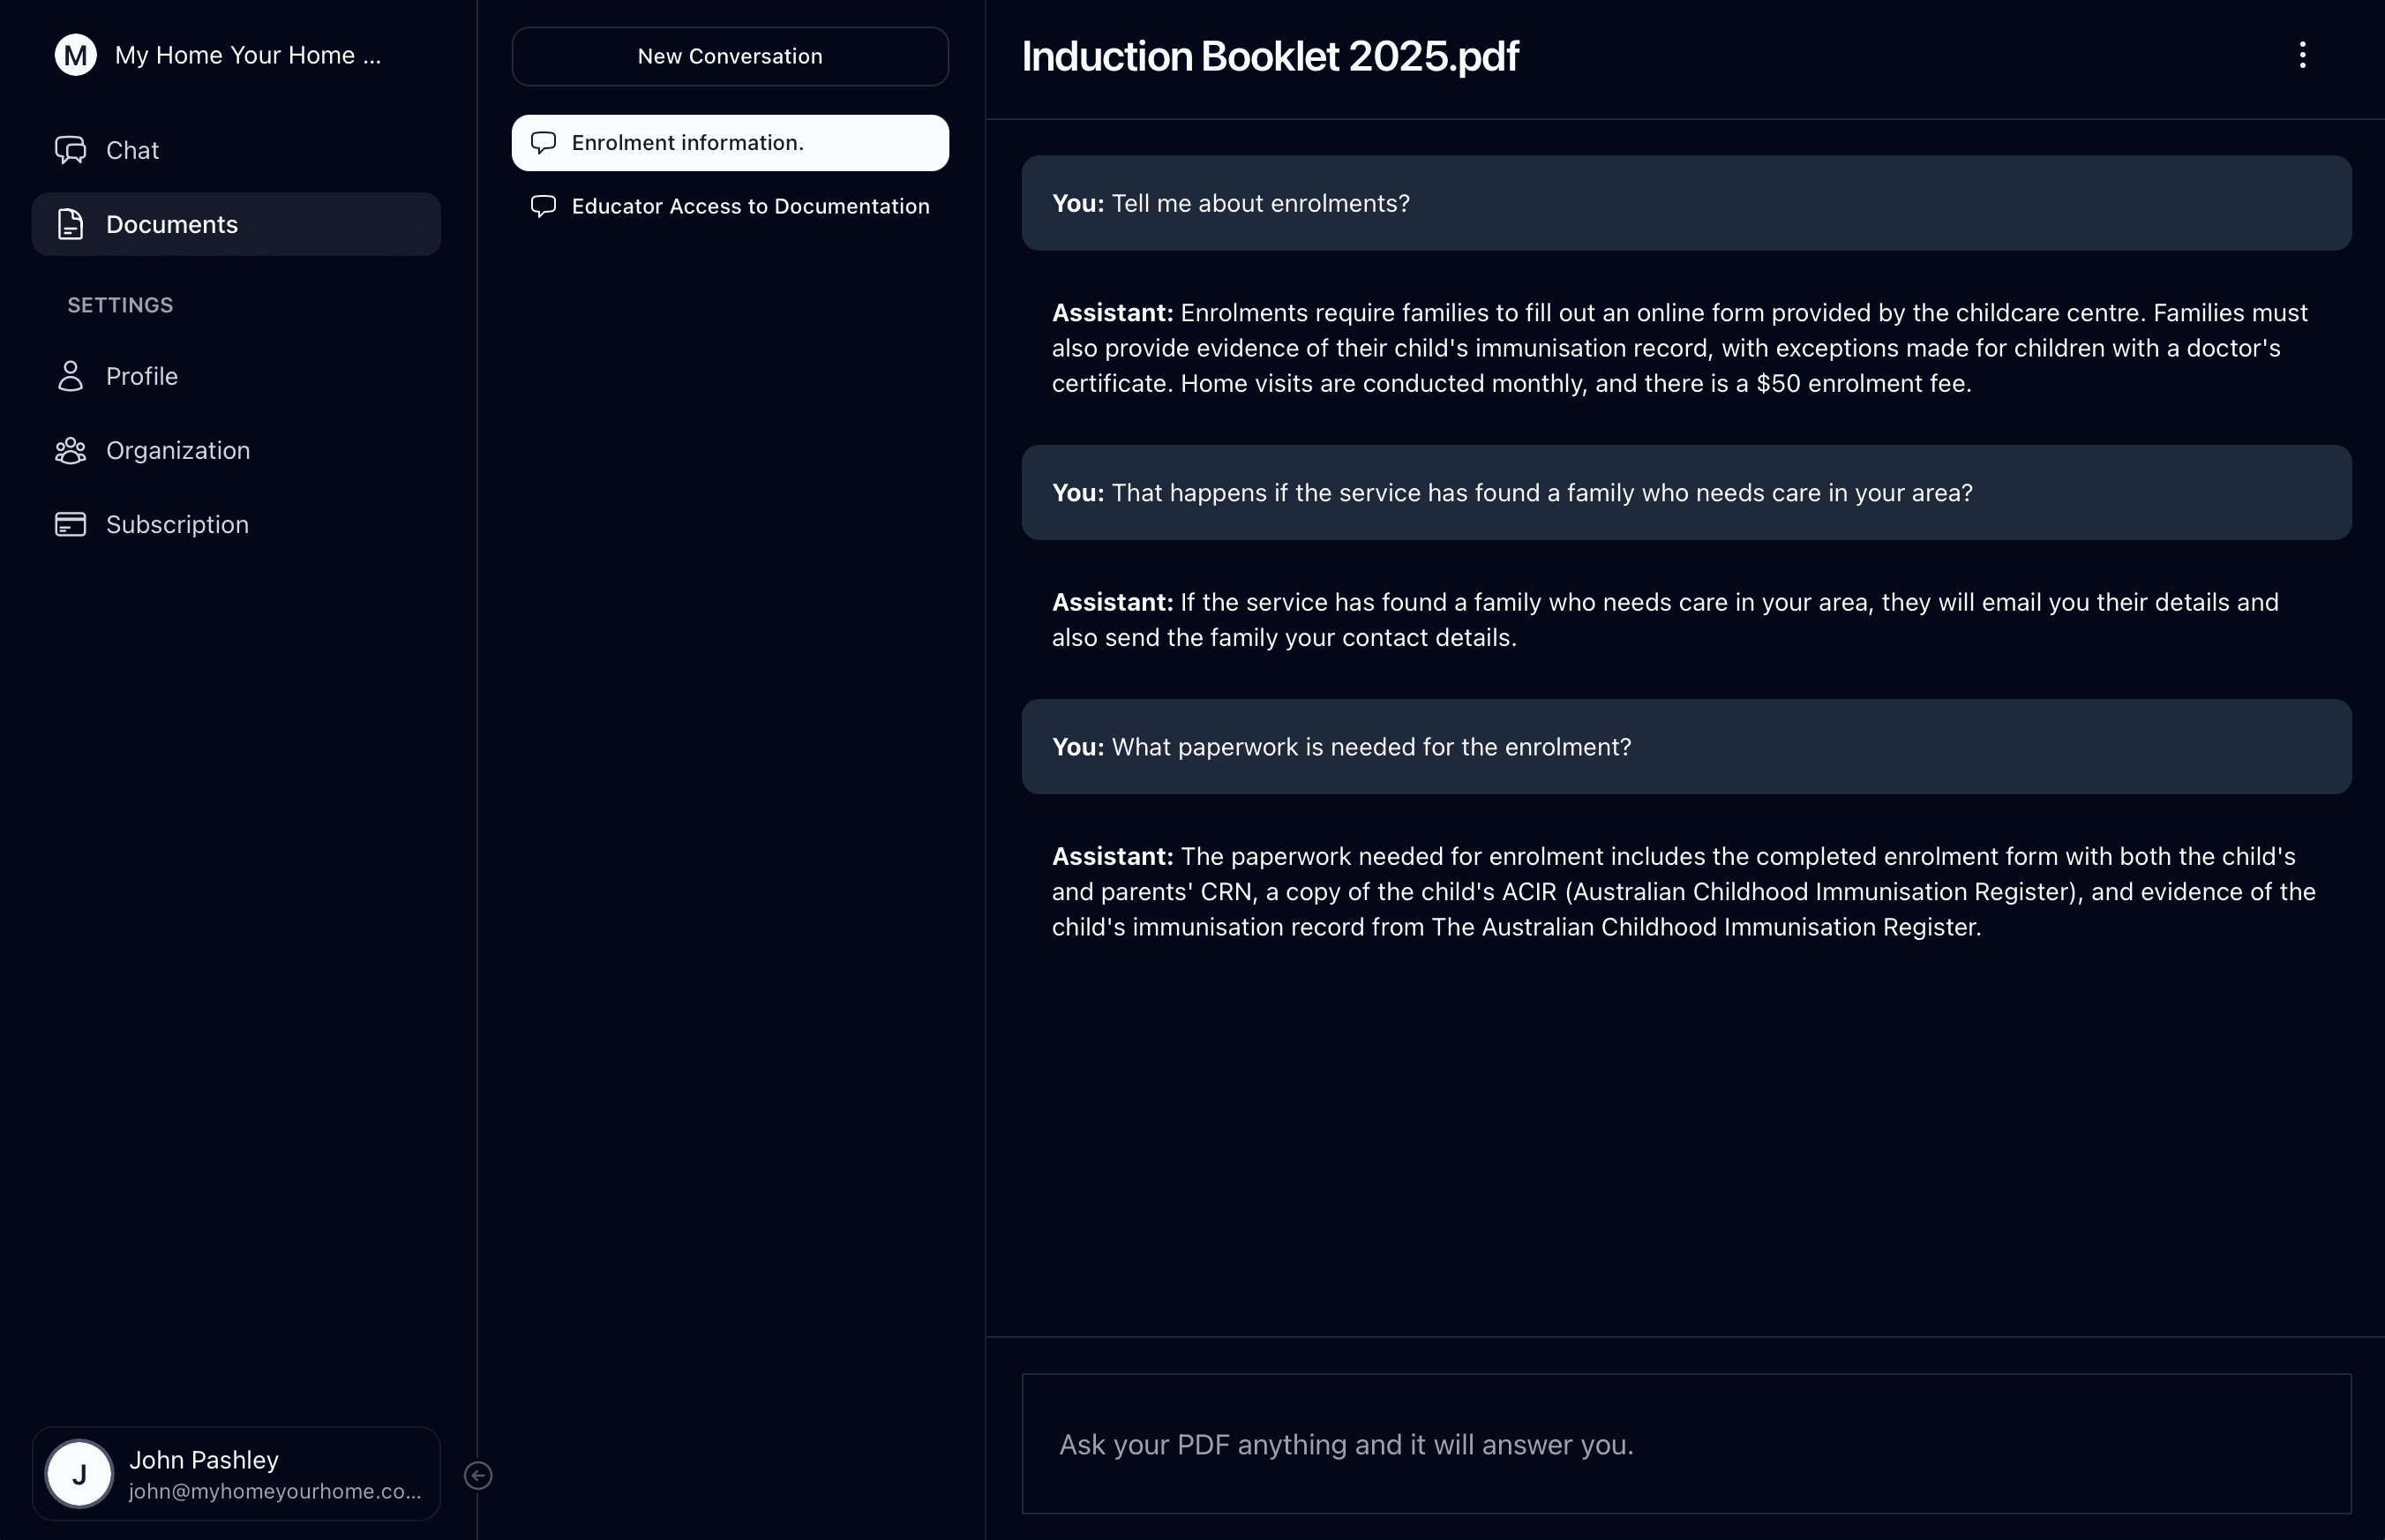The width and height of the screenshot is (2385, 1540).
Task: Go to the Chat section
Action: click(x=132, y=150)
